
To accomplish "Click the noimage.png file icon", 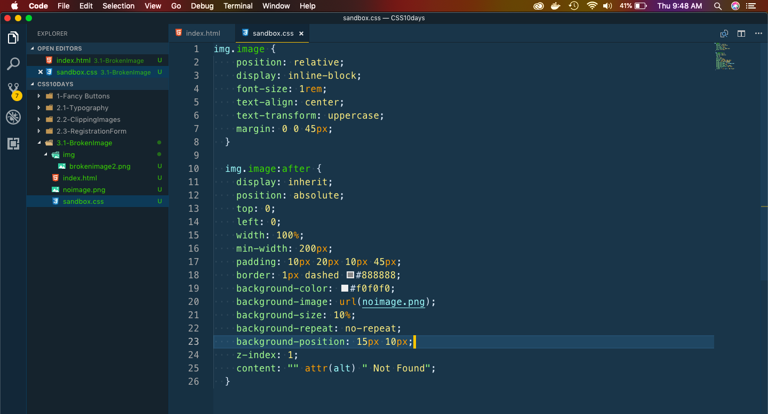I will click(55, 189).
